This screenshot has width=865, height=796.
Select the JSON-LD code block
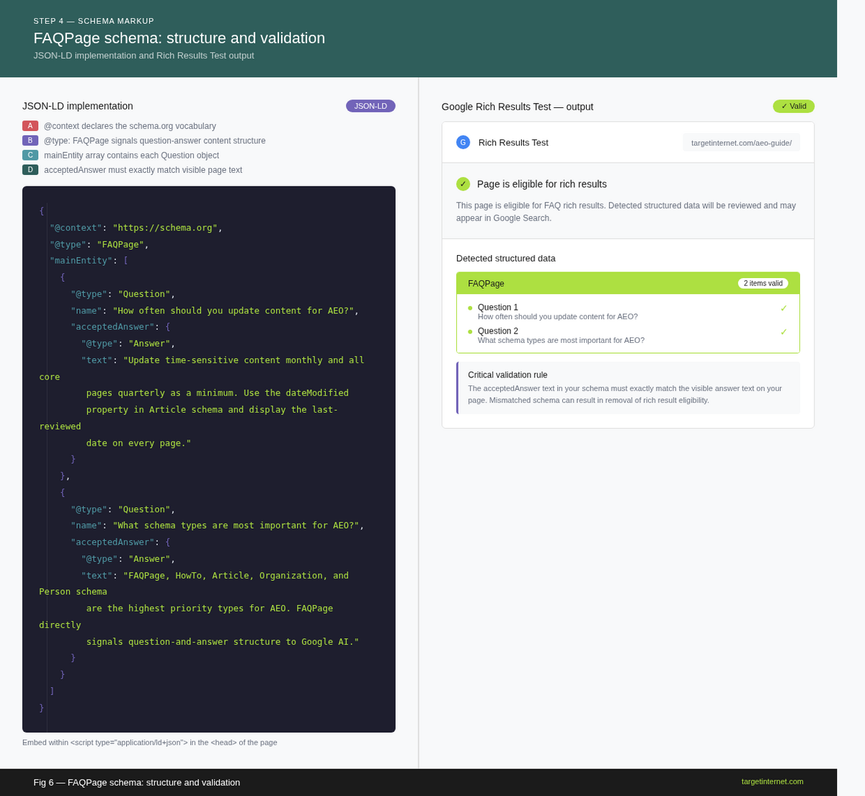[x=209, y=459]
